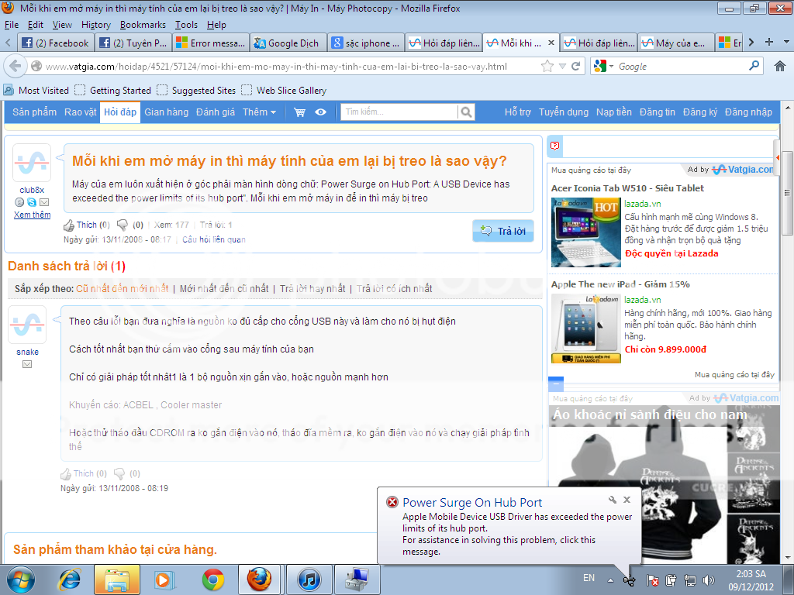
Task: Switch to the Google Dịch tab
Action: click(287, 43)
